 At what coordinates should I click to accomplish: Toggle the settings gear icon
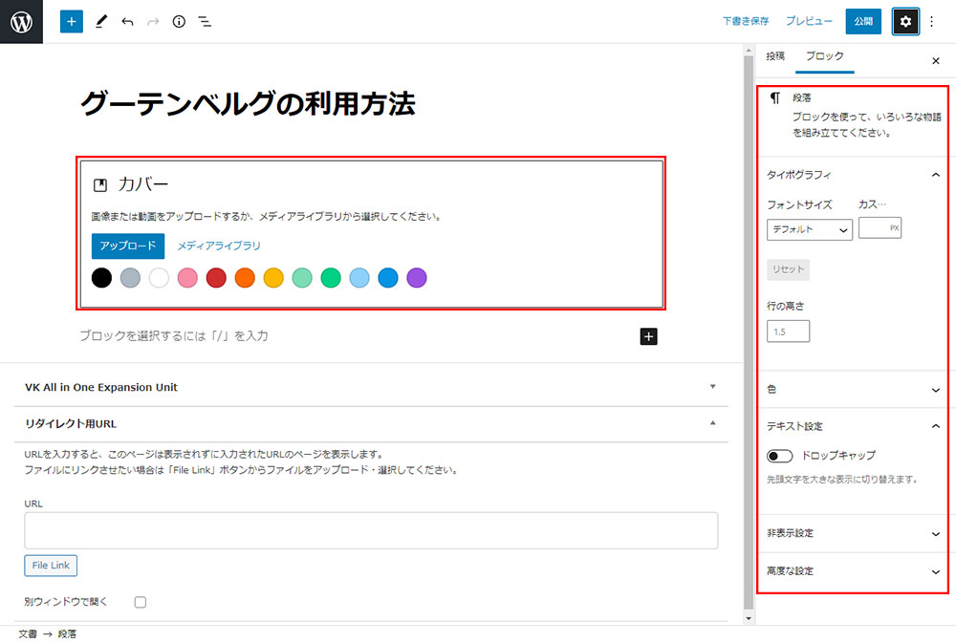coord(905,21)
